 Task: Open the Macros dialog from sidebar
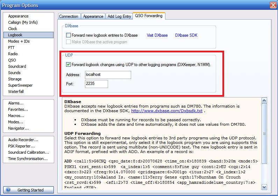click(x=16, y=116)
